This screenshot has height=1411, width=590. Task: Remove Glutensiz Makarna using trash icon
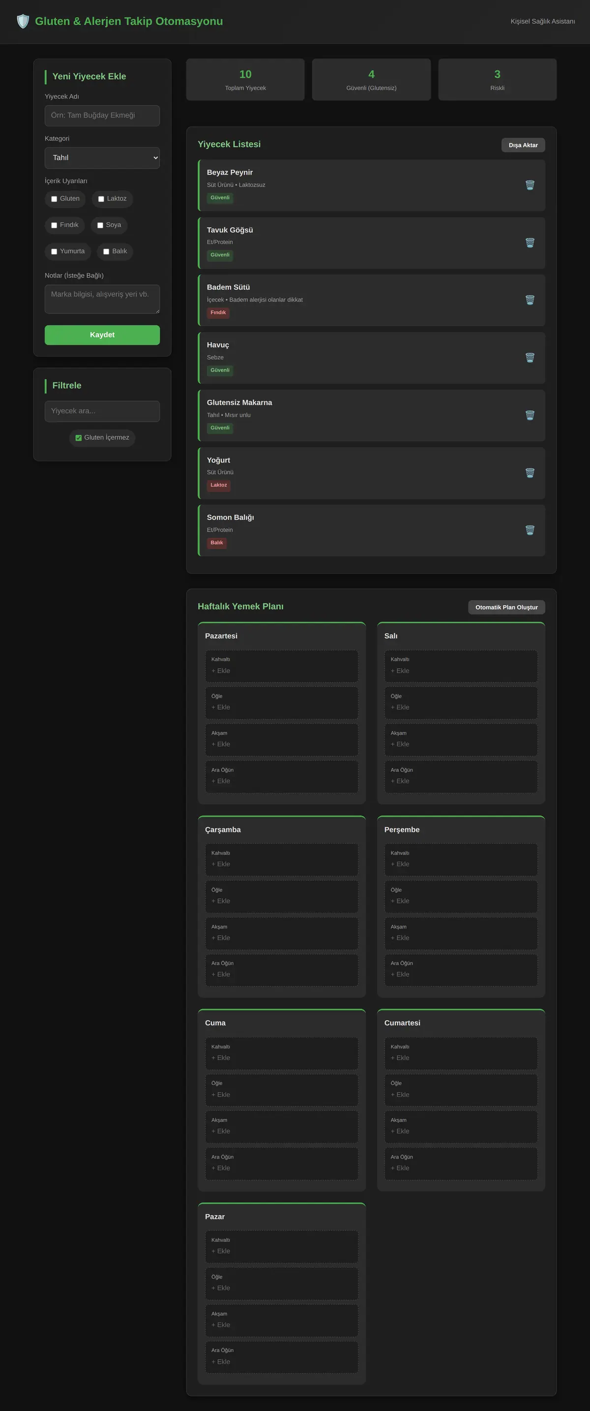pos(530,415)
